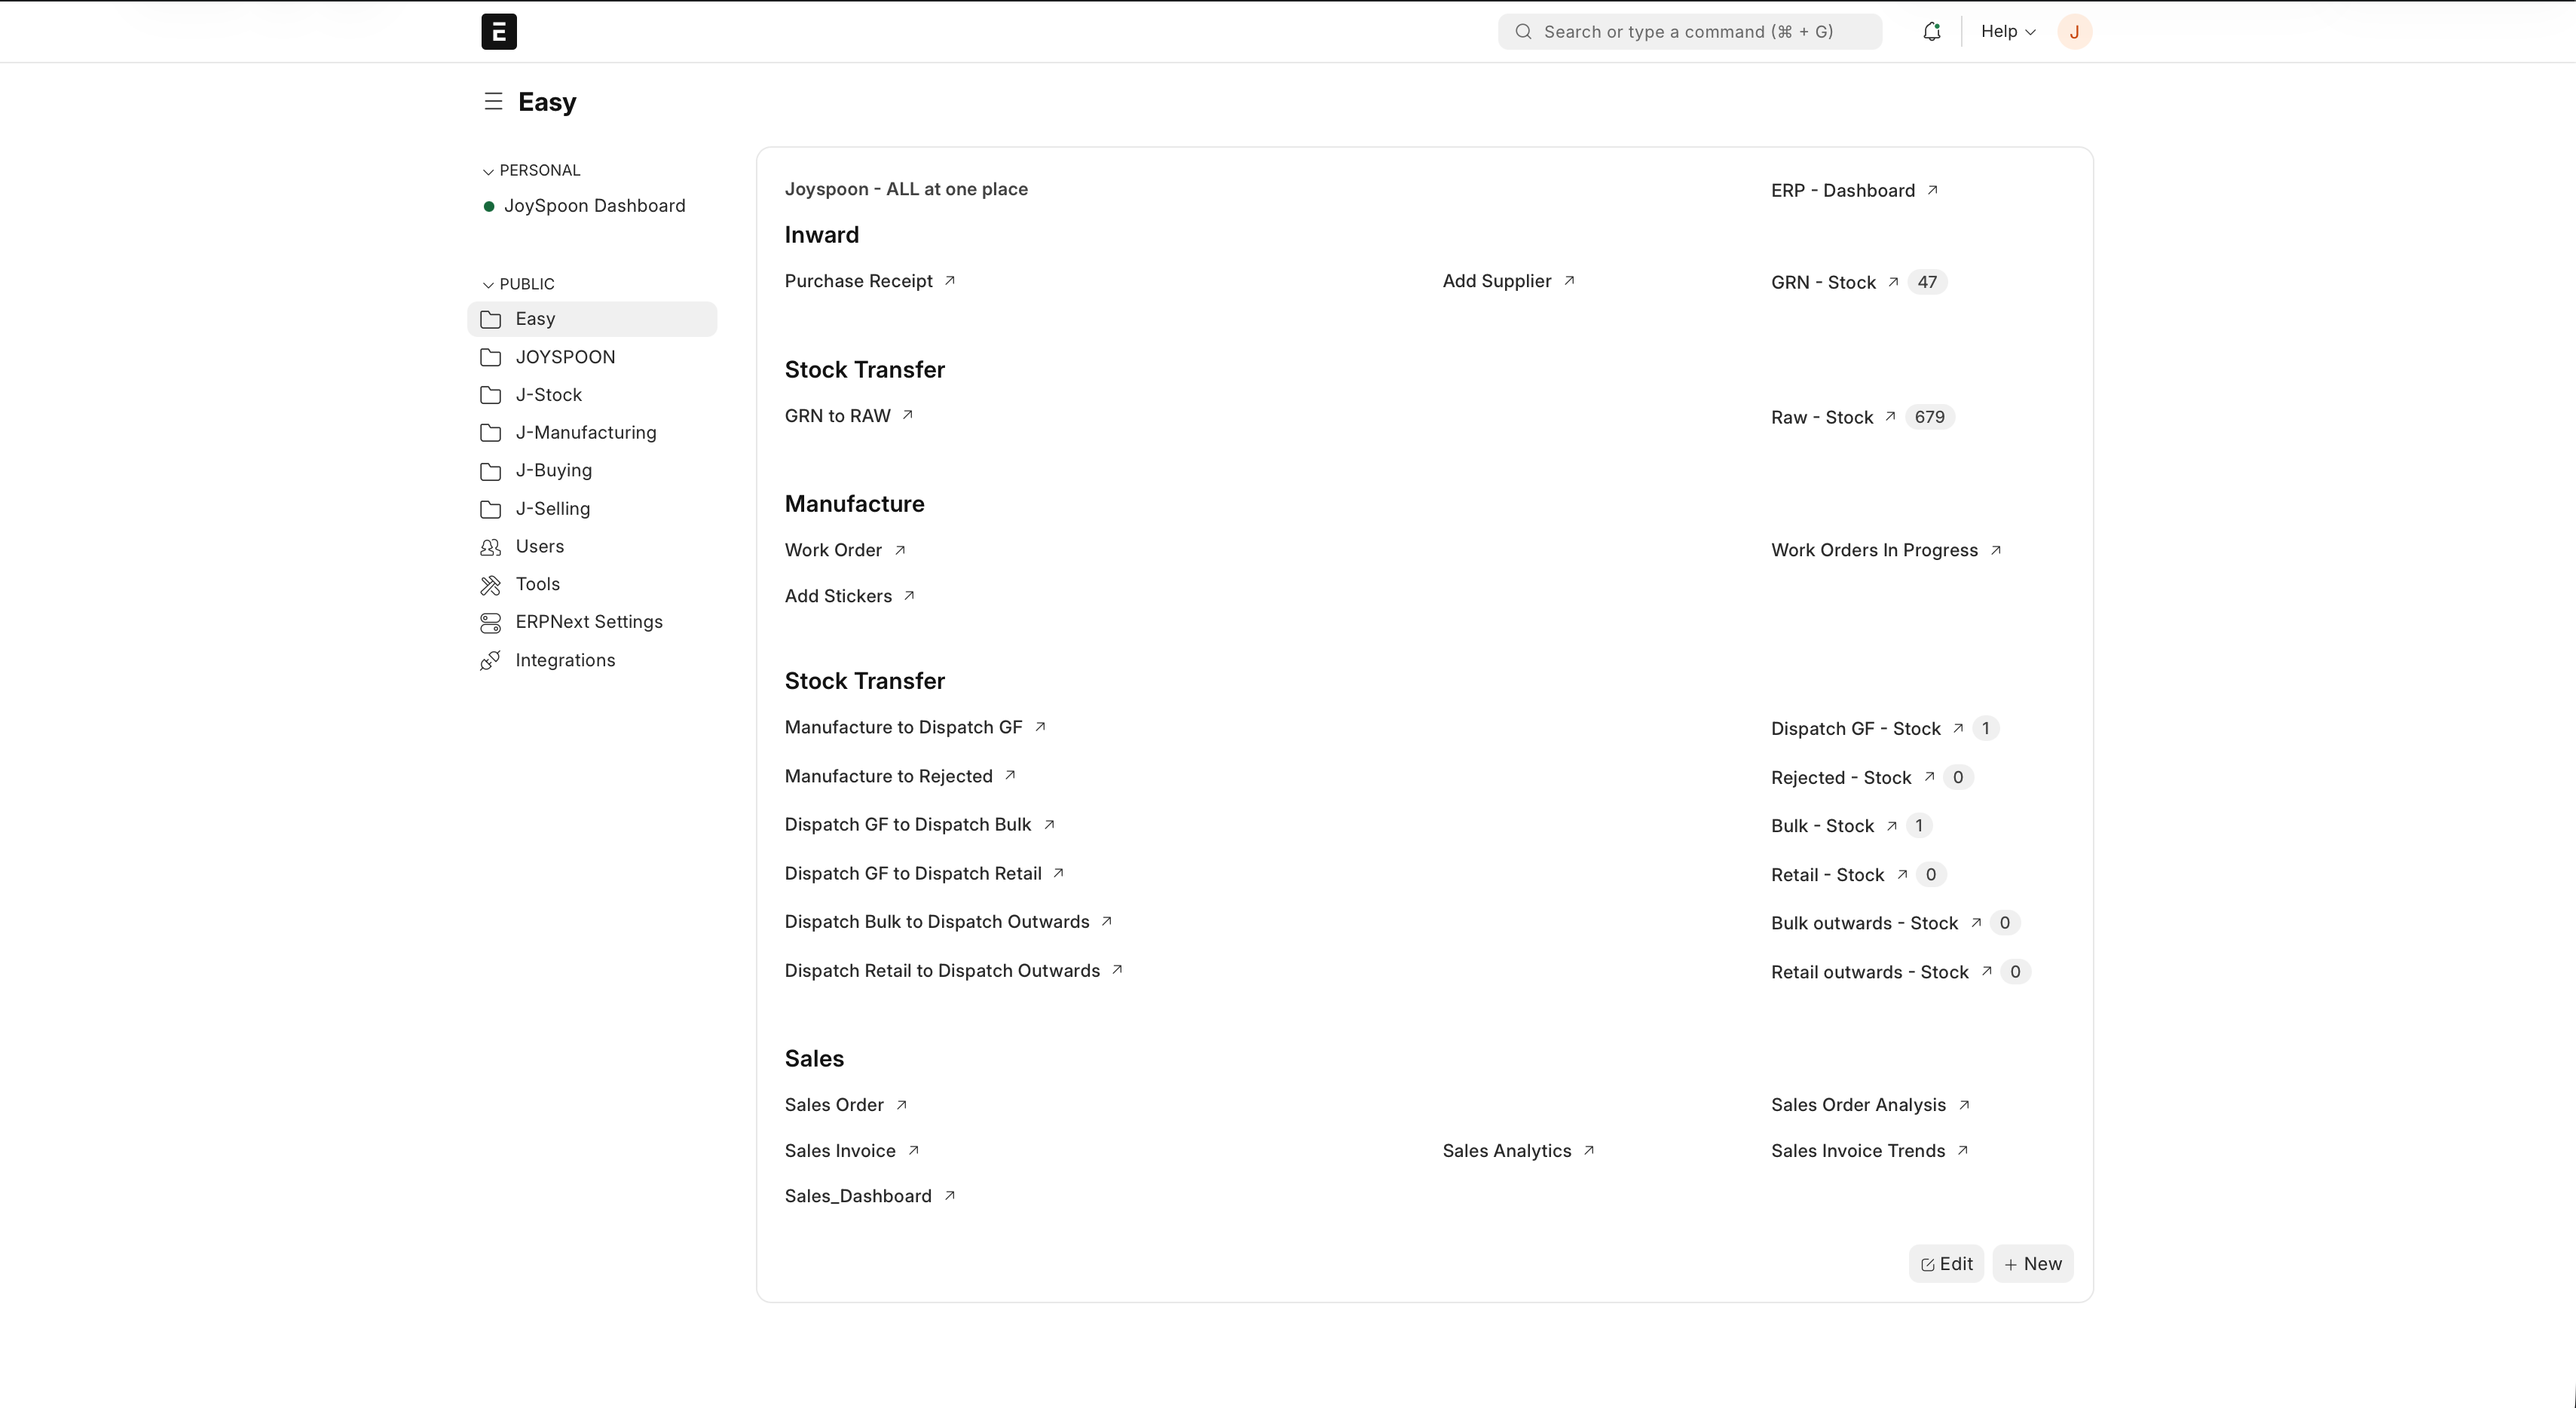Screen dimensions: 2576x1408
Task: Open the Sales Order link
Action: pyautogui.click(x=834, y=1104)
